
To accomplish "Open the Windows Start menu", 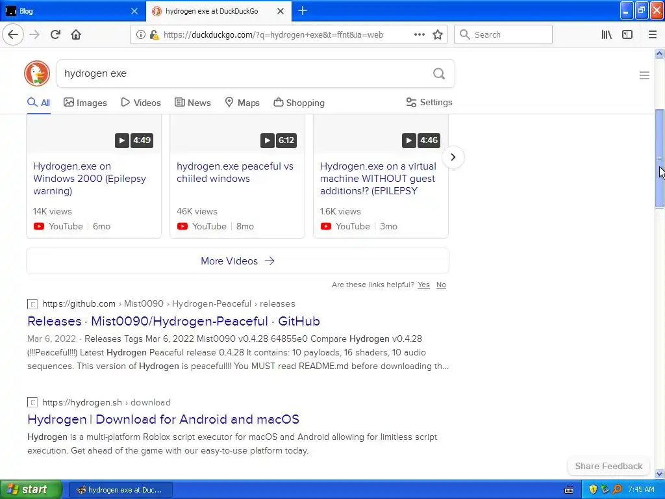I will pos(31,489).
